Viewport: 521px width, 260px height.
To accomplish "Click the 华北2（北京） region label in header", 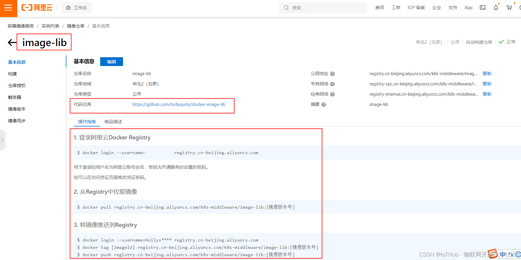I will [429, 42].
